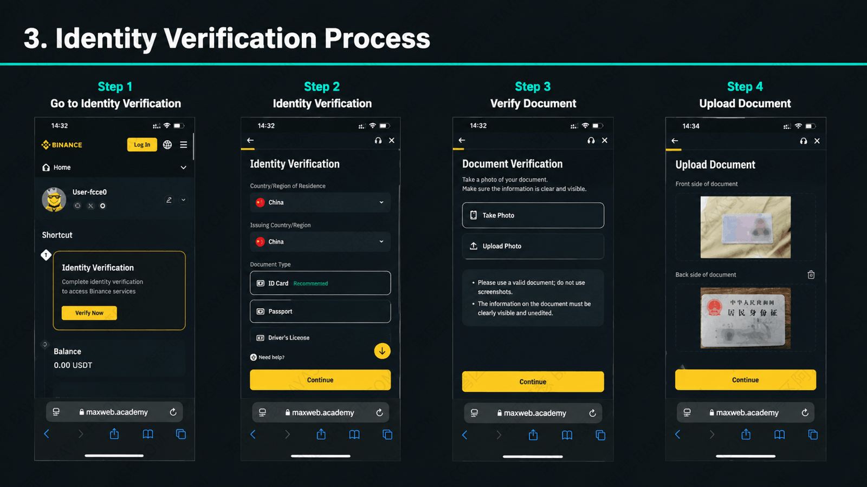Click the front side document thumbnail
The height and width of the screenshot is (487, 867).
tap(746, 227)
